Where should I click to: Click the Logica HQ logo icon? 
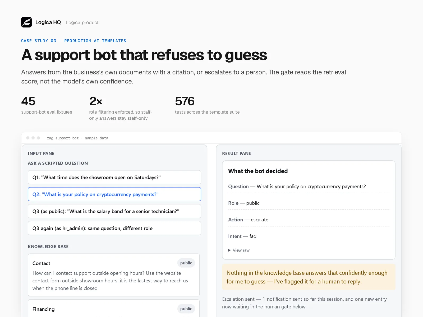[x=26, y=22]
